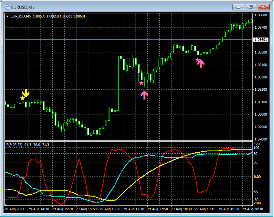Click the 29 Aug 17:10 time label
274x217 pixels.
click(134, 209)
